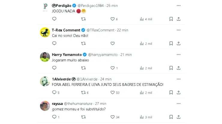Open T-Rex Comment's profile picture
This screenshot has width=222, height=124.
click(x=45, y=32)
